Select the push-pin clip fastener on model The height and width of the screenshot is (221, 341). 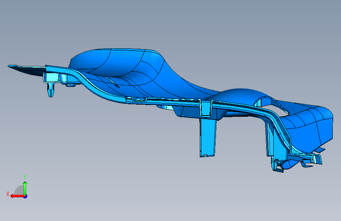tap(51, 90)
